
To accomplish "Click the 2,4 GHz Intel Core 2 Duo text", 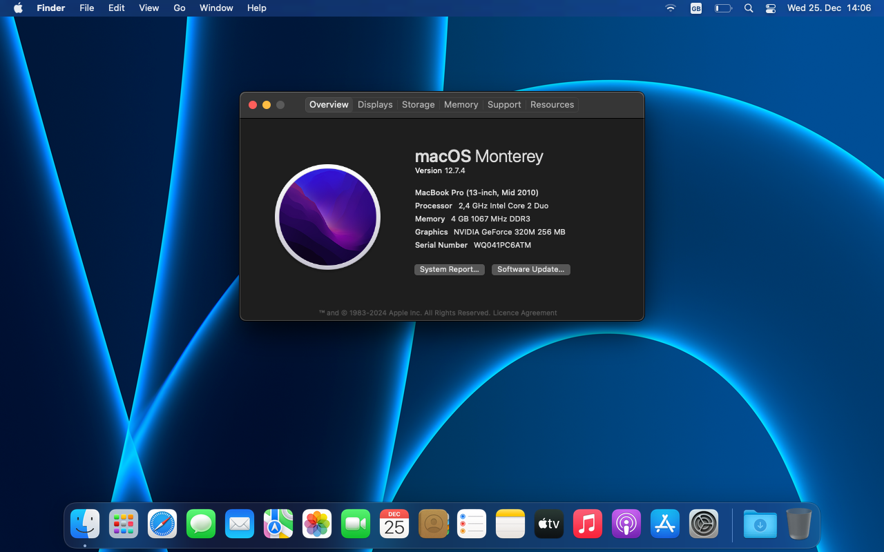I will (503, 206).
